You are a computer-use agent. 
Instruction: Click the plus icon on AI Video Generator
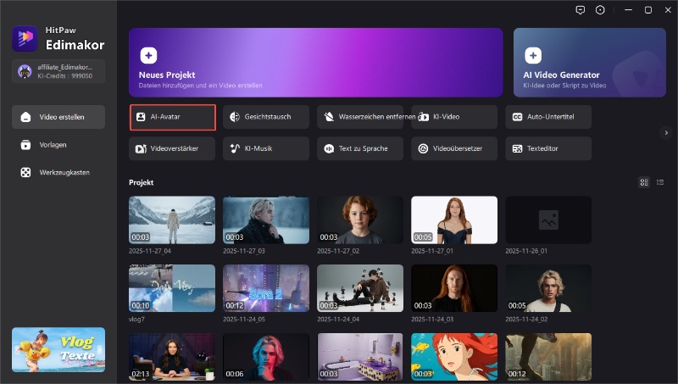533,55
